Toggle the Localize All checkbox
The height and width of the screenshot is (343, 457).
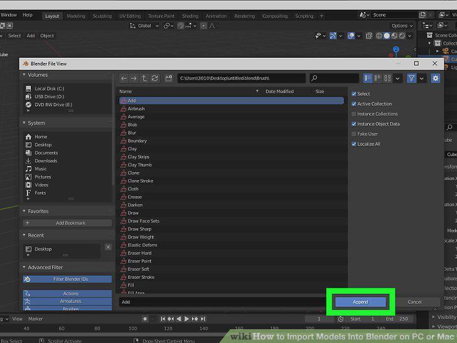(354, 144)
